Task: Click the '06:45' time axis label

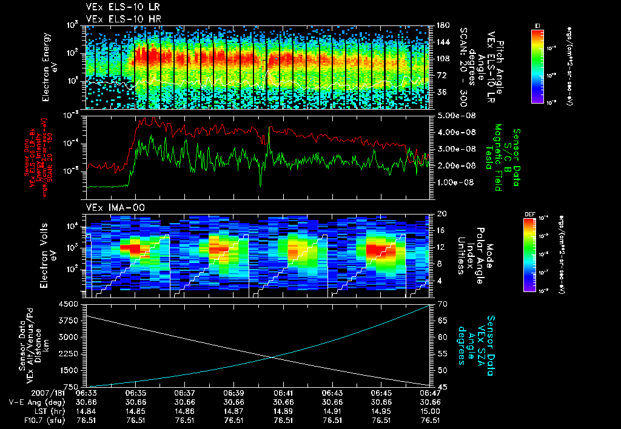Action: tap(381, 393)
